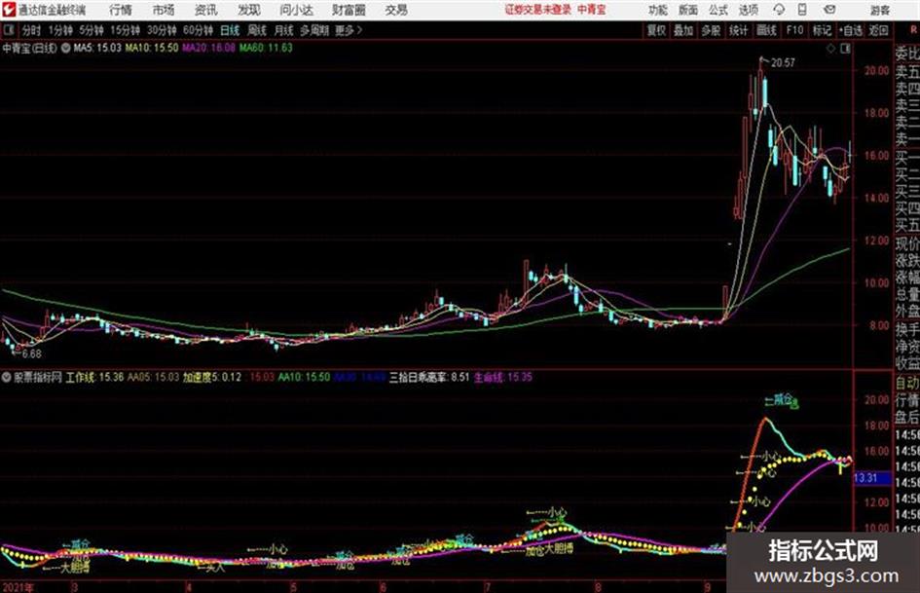Open main chart indicator dropdown beside 中青宝(日线)

pyautogui.click(x=65, y=48)
